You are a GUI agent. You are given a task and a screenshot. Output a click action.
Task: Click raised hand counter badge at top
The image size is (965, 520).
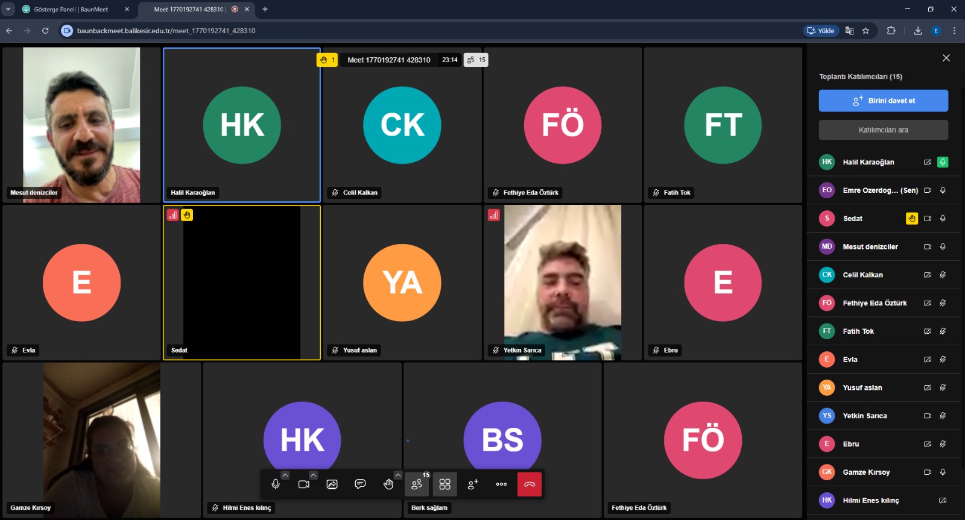pyautogui.click(x=327, y=60)
